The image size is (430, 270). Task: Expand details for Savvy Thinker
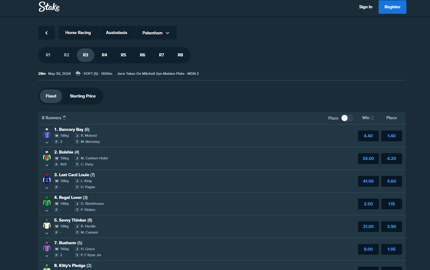tap(47, 233)
